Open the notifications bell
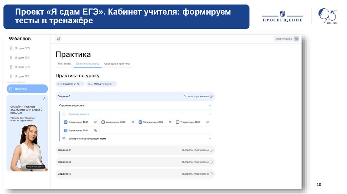347x194 pixels. click(x=58, y=39)
